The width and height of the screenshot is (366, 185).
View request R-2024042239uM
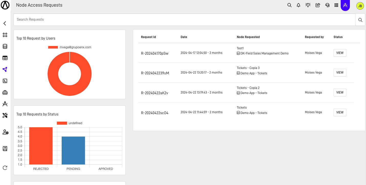(x=340, y=73)
